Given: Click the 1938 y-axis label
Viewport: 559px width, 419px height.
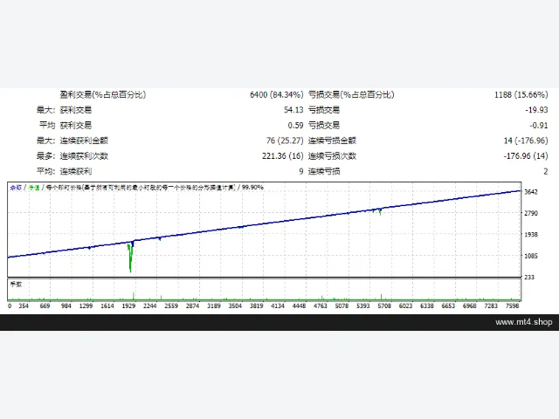Looking at the screenshot, I should pyautogui.click(x=531, y=235).
